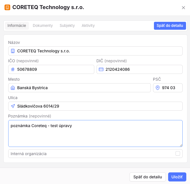The image size is (190, 184).
Task: Open the Dokumenty tab
Action: (x=43, y=25)
